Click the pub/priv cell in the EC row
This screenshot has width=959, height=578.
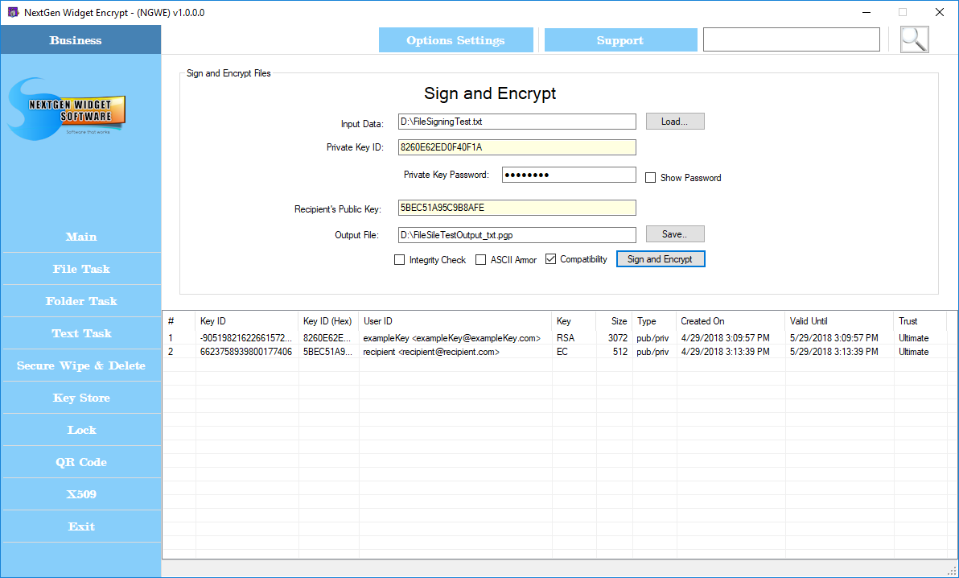pos(652,352)
